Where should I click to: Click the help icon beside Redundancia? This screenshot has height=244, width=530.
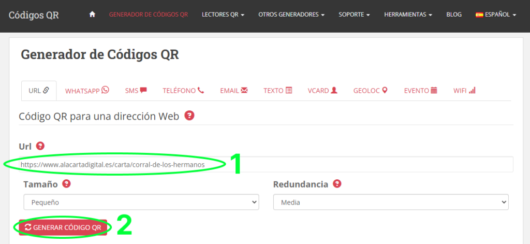point(337,184)
